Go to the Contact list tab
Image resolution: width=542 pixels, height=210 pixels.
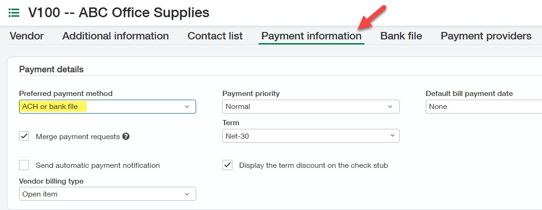[215, 36]
